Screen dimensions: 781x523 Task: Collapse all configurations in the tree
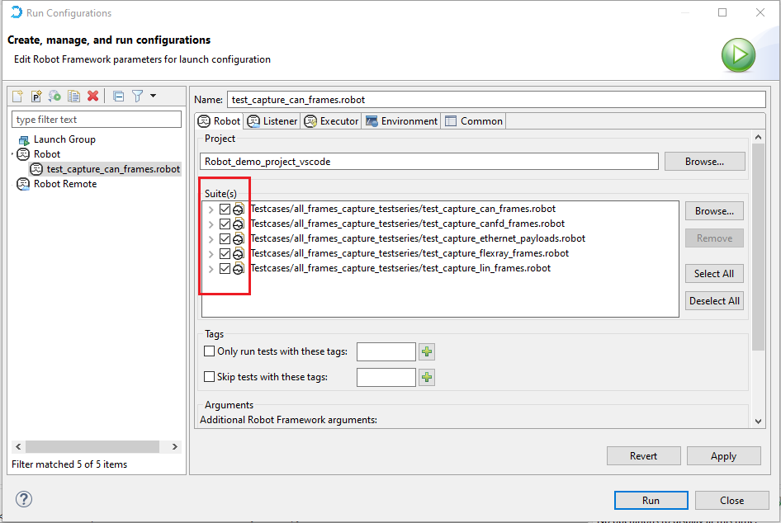point(118,97)
